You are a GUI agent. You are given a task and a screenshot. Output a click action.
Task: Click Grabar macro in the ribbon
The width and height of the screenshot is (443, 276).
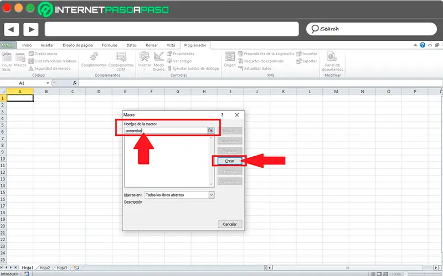[43, 54]
